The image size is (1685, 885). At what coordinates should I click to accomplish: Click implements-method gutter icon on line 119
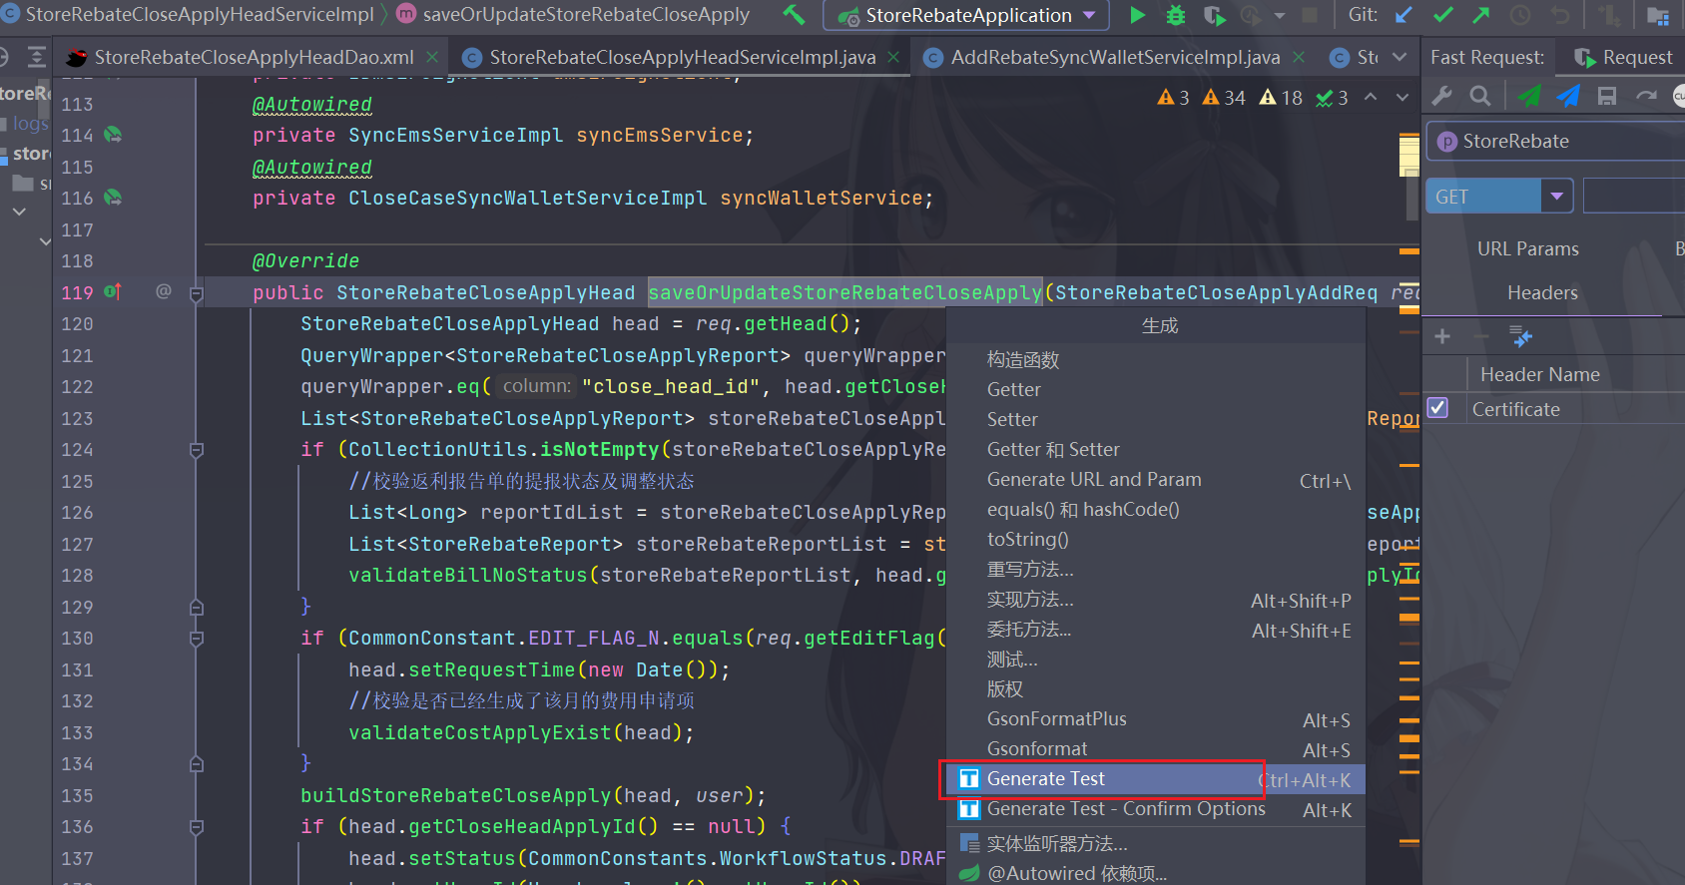pyautogui.click(x=113, y=291)
